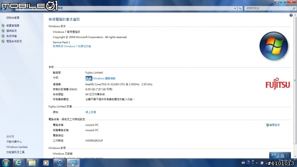Open Windows Explorer folder on taskbar
Image resolution: width=297 pixels, height=167 pixels.
click(x=32, y=163)
